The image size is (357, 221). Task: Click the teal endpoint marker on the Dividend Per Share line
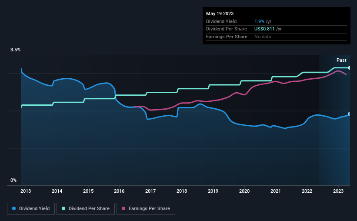[350, 68]
